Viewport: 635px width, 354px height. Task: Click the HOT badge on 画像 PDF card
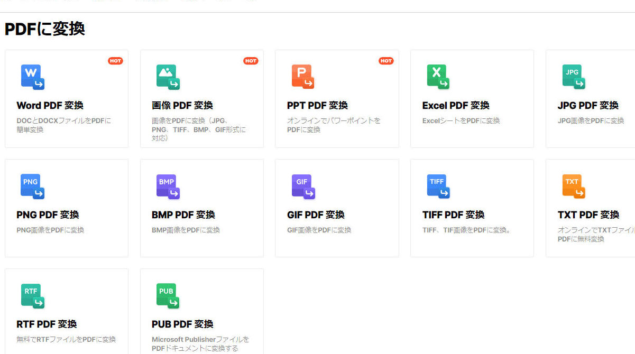click(x=251, y=61)
